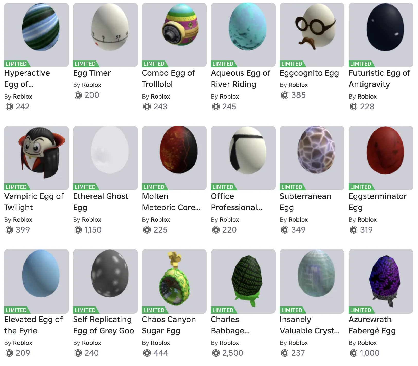Click the Vampiric Egg of Twilight image
This screenshot has width=418, height=366.
tap(37, 158)
